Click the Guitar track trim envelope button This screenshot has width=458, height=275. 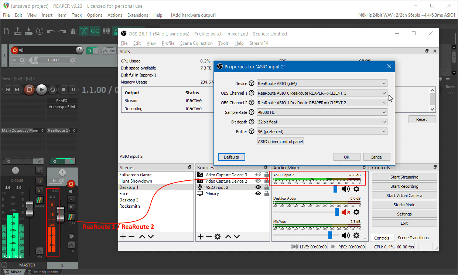pyautogui.click(x=109, y=51)
